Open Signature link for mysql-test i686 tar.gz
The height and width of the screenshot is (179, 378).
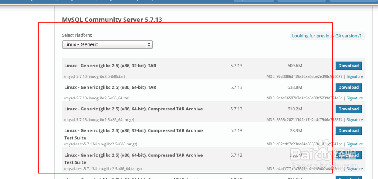pyautogui.click(x=355, y=144)
